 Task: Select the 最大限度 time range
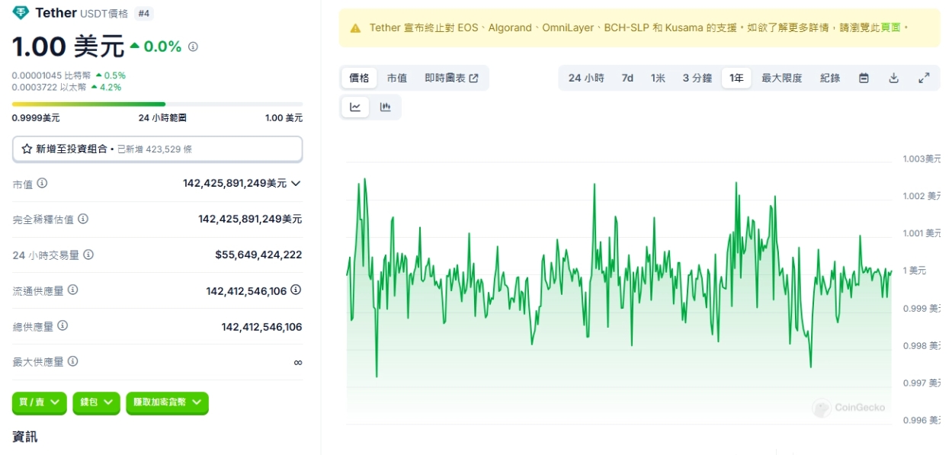click(782, 78)
